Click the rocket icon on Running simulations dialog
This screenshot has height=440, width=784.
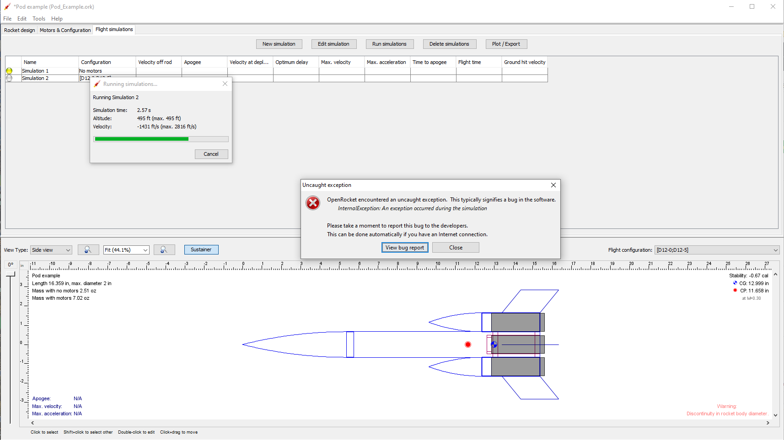(x=97, y=84)
